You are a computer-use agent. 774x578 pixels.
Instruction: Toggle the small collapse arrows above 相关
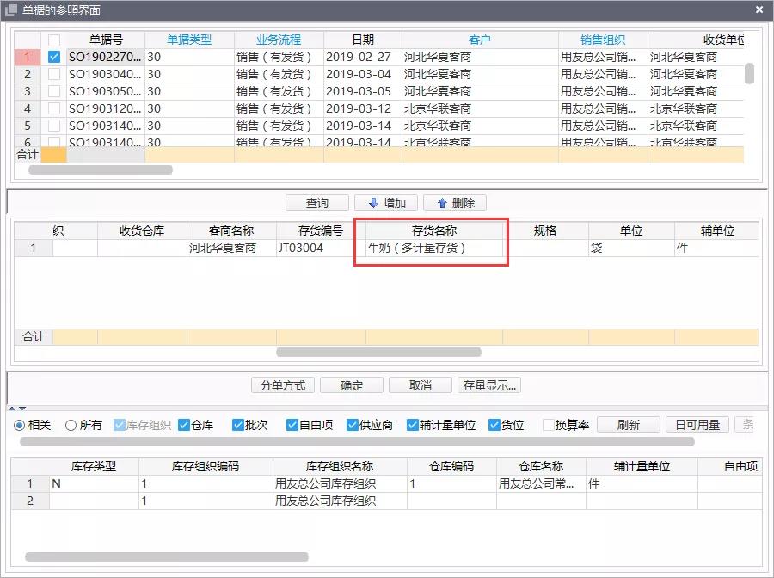click(x=17, y=409)
